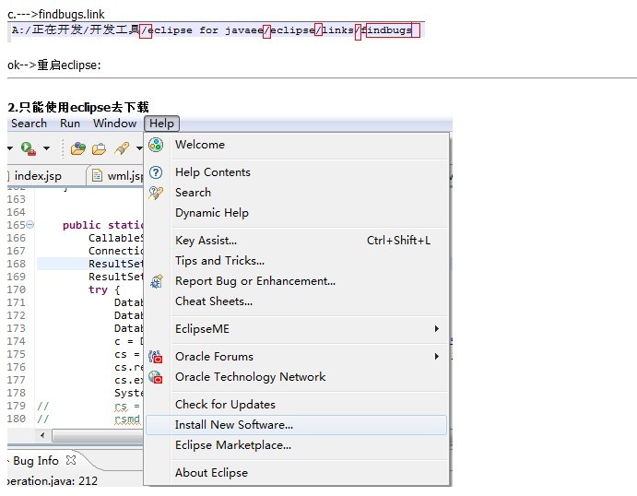Click the New Java Package toolbar icon
The image size is (637, 496).
point(78,148)
